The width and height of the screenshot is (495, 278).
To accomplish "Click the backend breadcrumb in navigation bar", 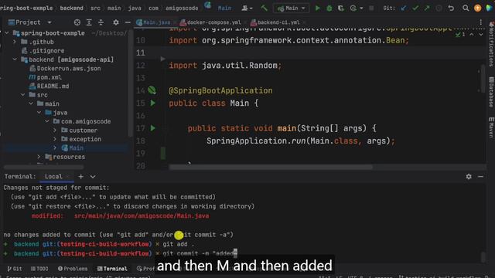I will (x=72, y=8).
